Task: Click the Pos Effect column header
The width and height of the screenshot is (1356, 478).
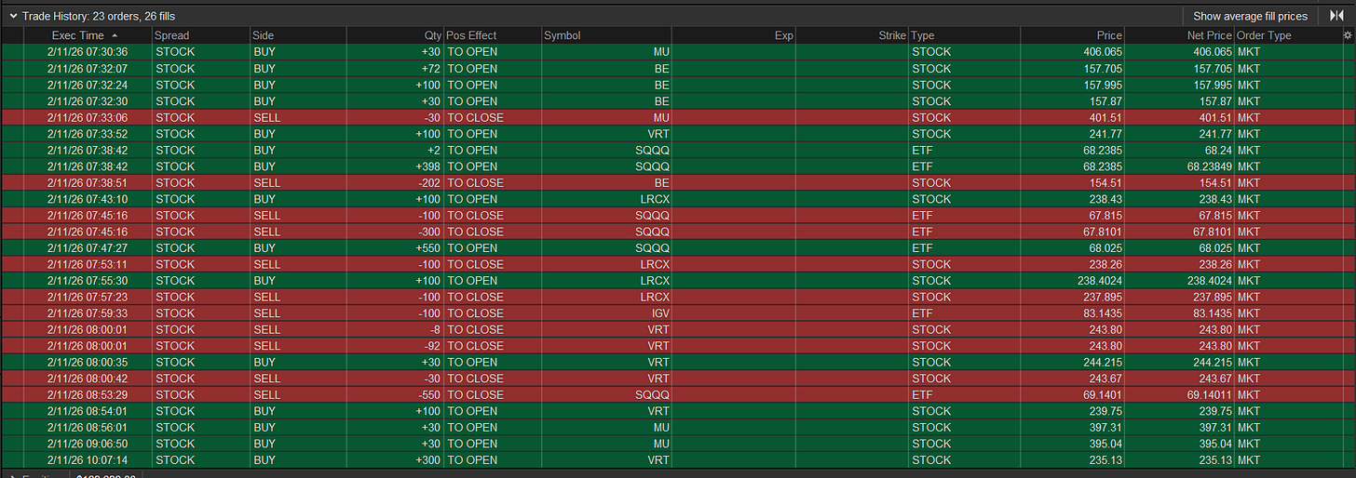Action: click(471, 35)
